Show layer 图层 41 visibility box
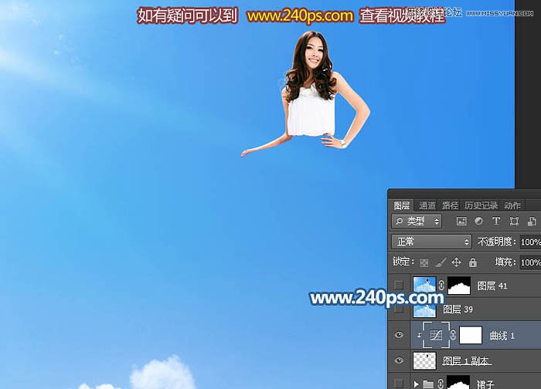 click(399, 286)
